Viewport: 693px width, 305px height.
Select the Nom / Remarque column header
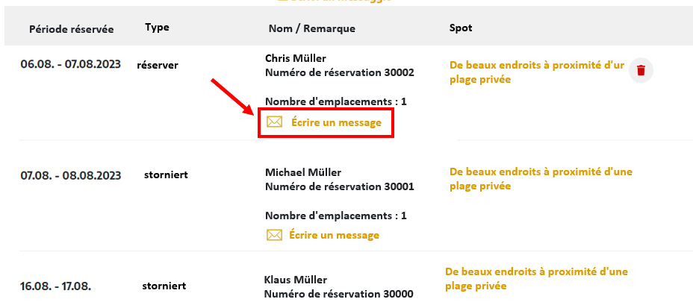coord(312,28)
